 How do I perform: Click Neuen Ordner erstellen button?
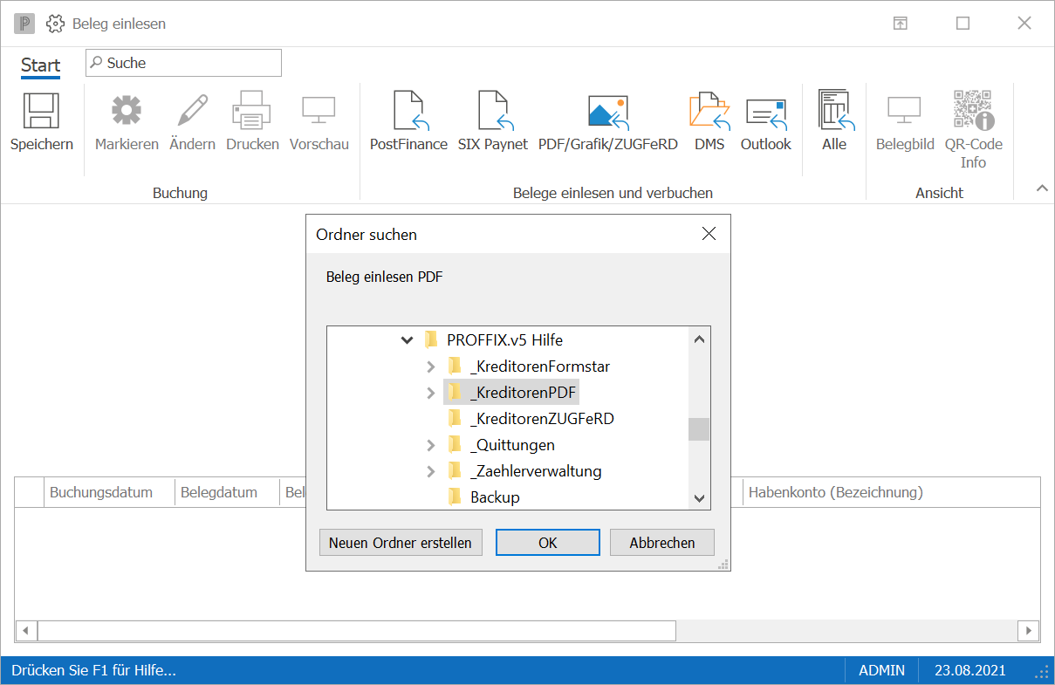coord(401,543)
